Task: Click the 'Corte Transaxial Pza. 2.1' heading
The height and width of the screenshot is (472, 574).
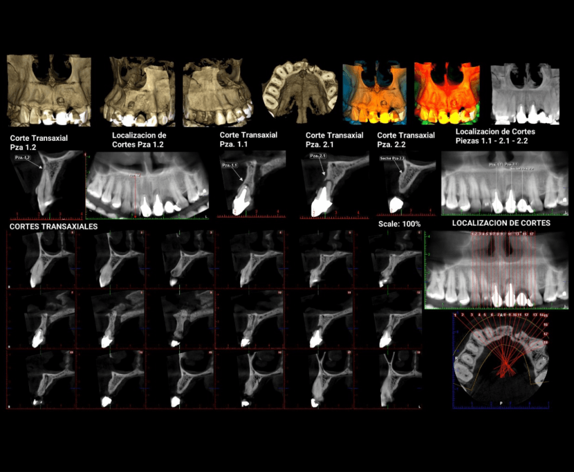Action: (334, 140)
